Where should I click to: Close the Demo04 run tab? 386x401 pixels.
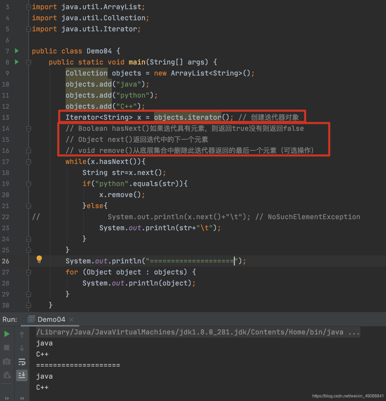71,319
